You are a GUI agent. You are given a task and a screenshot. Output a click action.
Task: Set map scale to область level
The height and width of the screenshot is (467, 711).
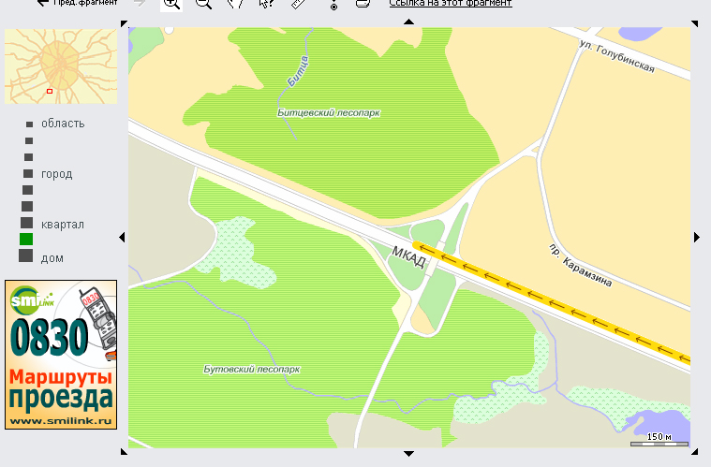(29, 124)
